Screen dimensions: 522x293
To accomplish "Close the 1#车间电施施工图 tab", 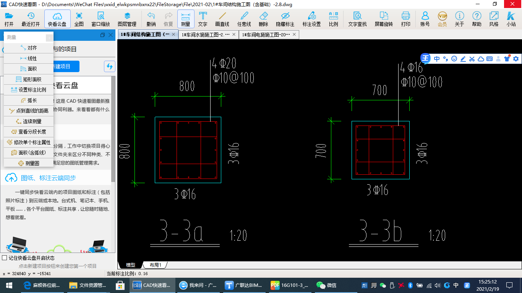I will [294, 34].
